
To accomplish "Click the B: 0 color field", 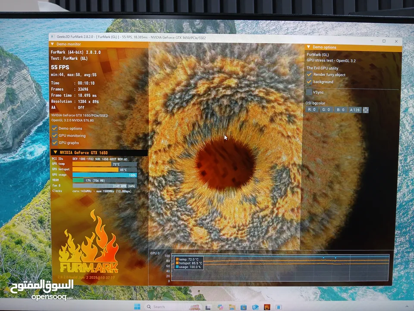I will point(340,110).
